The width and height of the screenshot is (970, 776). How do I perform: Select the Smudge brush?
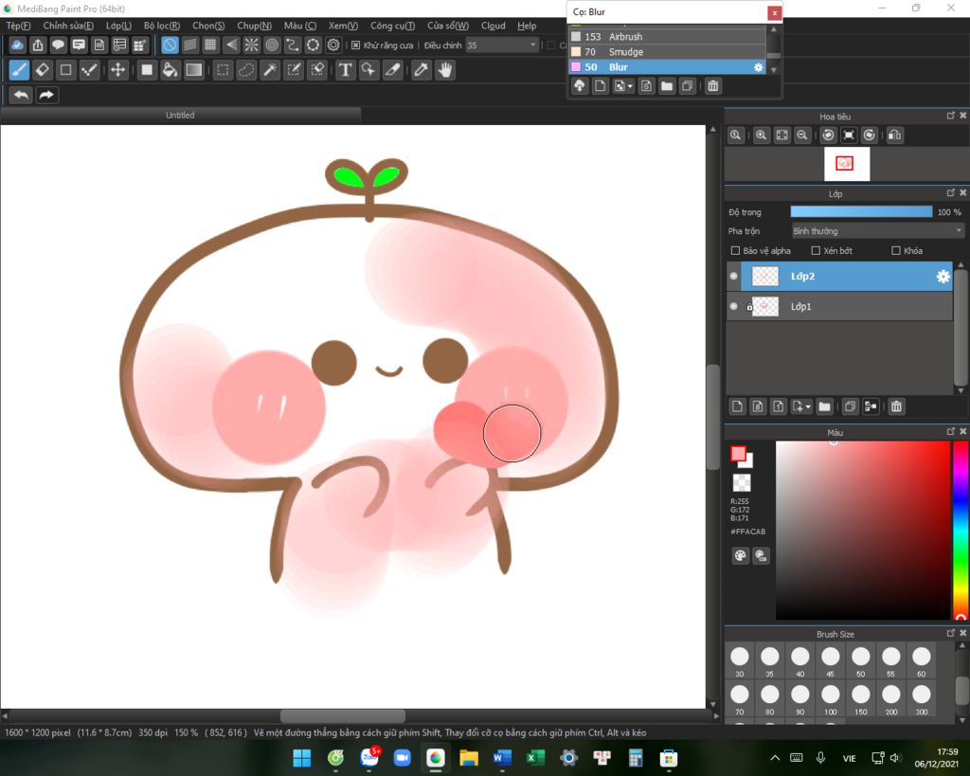click(668, 52)
